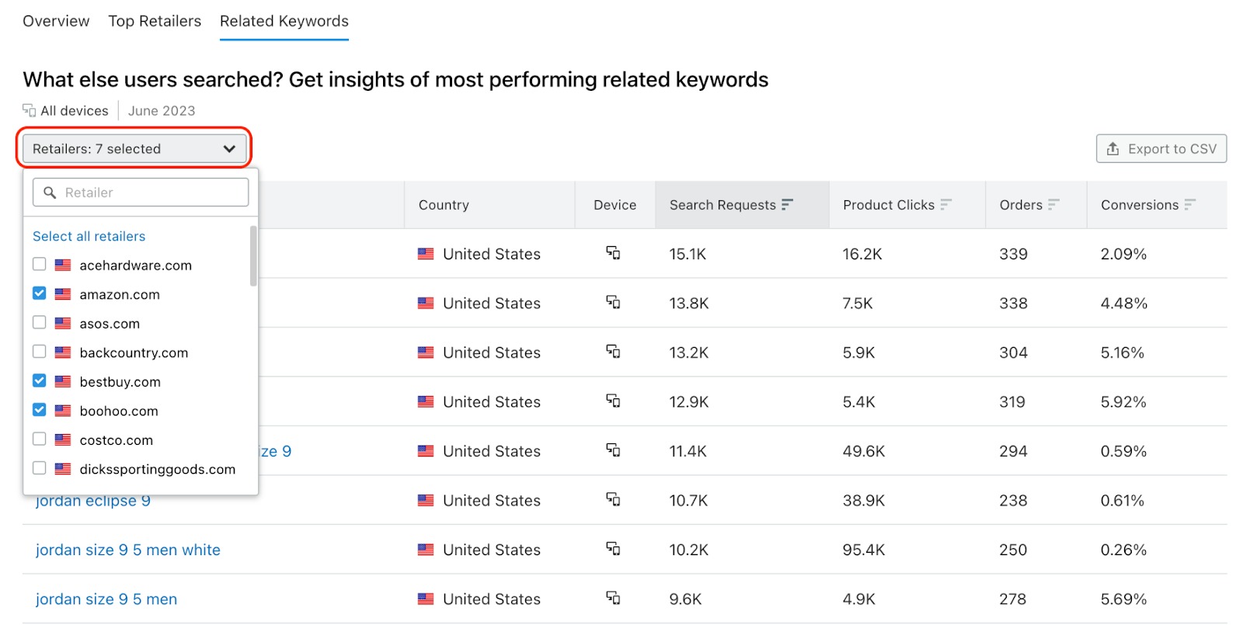Click the US flag next to amazon.com
Image resolution: width=1243 pixels, height=625 pixels.
tap(63, 294)
